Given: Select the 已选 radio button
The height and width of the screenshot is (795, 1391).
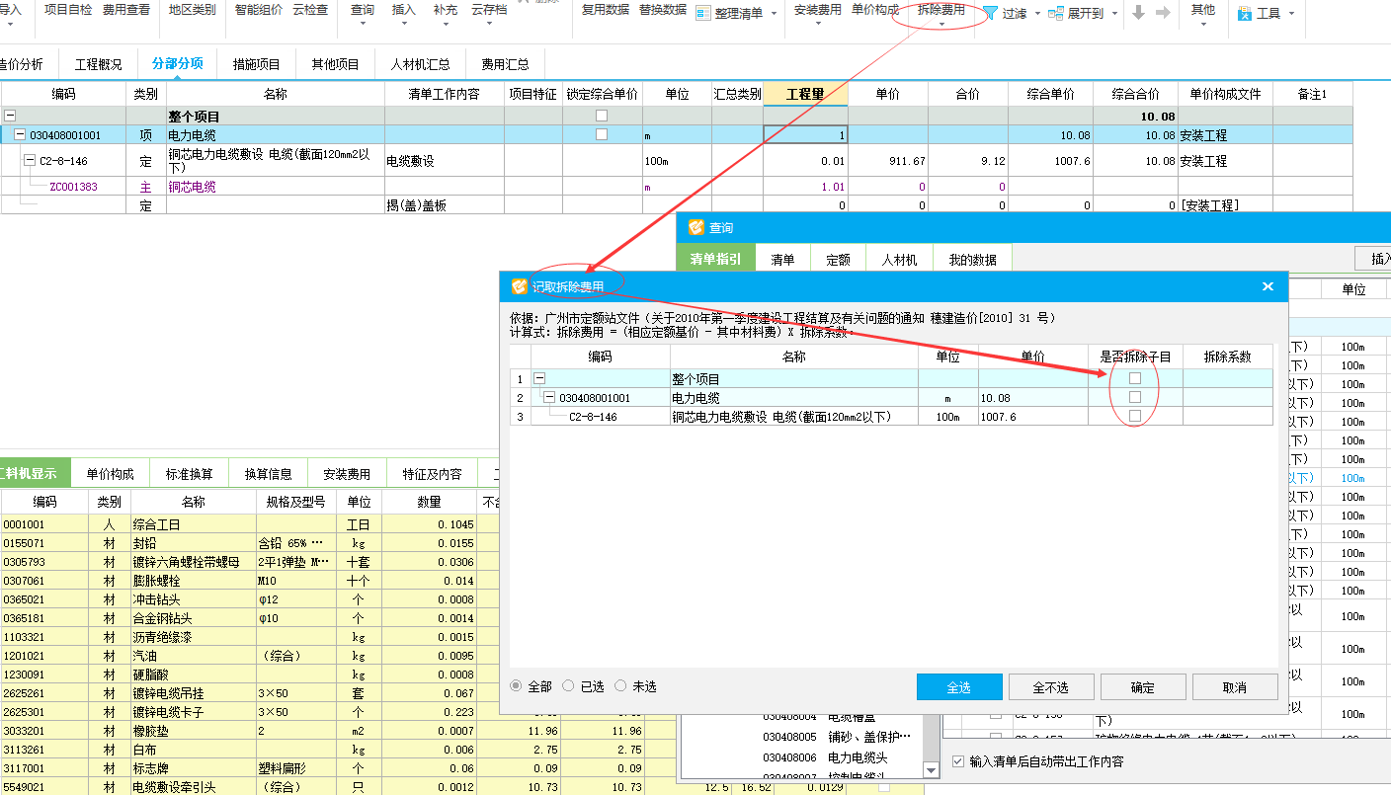Looking at the screenshot, I should coord(568,685).
